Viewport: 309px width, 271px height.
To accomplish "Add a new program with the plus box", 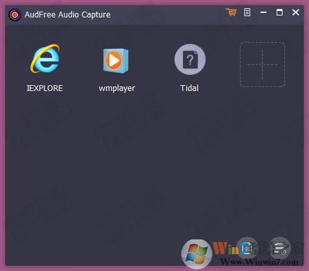I will [262, 65].
